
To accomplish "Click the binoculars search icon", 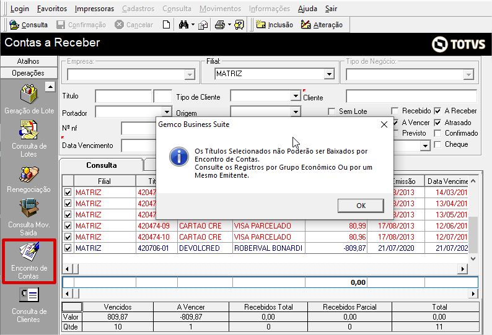I will coord(183,25).
